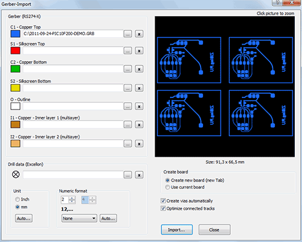Click the Unit Auto... button
302x242 pixels.
[x=24, y=218]
